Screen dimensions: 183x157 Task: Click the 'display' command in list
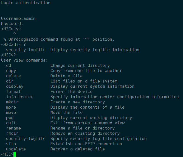[15, 86]
